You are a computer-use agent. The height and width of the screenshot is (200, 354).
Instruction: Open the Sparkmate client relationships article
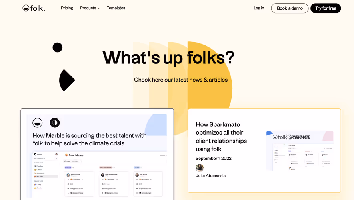click(x=221, y=137)
